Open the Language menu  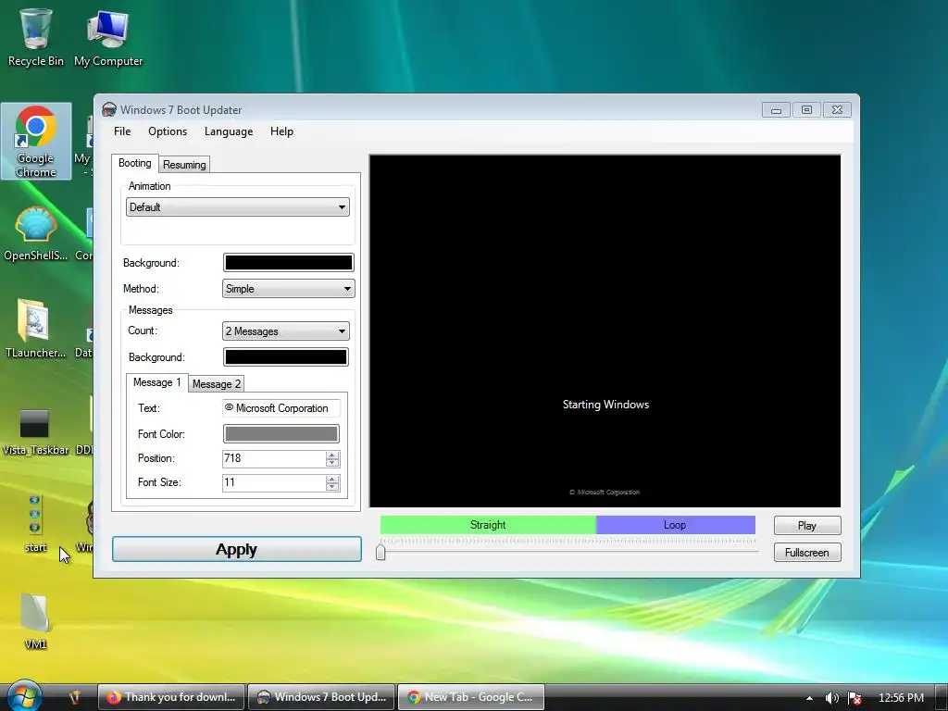tap(229, 131)
